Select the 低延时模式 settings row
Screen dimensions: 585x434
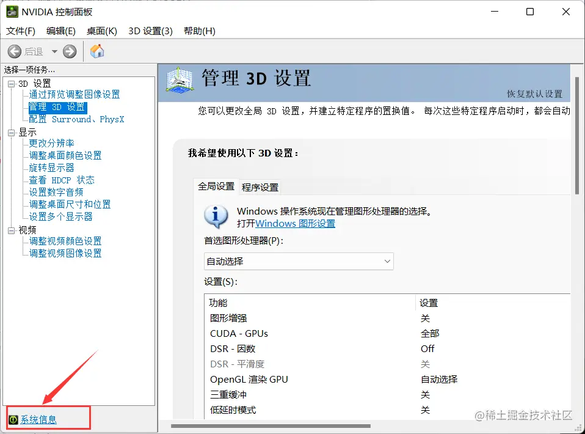point(387,410)
